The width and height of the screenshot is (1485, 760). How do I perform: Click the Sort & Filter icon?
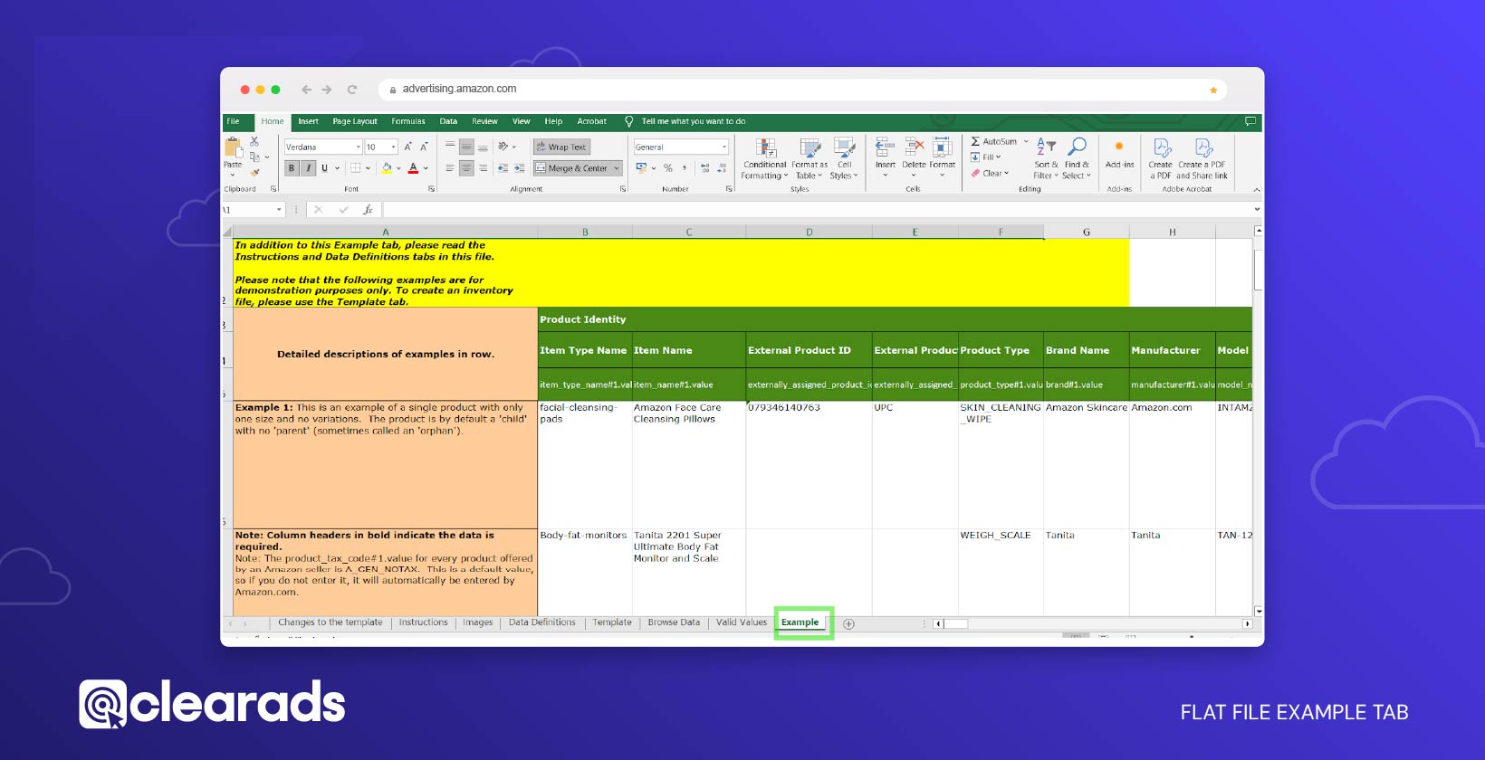(x=1046, y=147)
